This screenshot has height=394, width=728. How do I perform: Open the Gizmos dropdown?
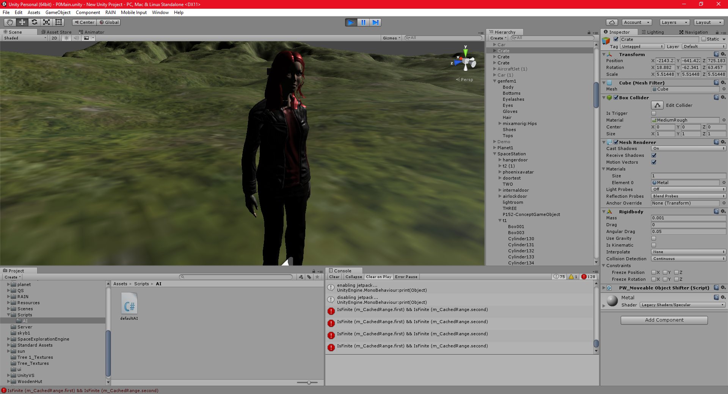[x=391, y=38]
